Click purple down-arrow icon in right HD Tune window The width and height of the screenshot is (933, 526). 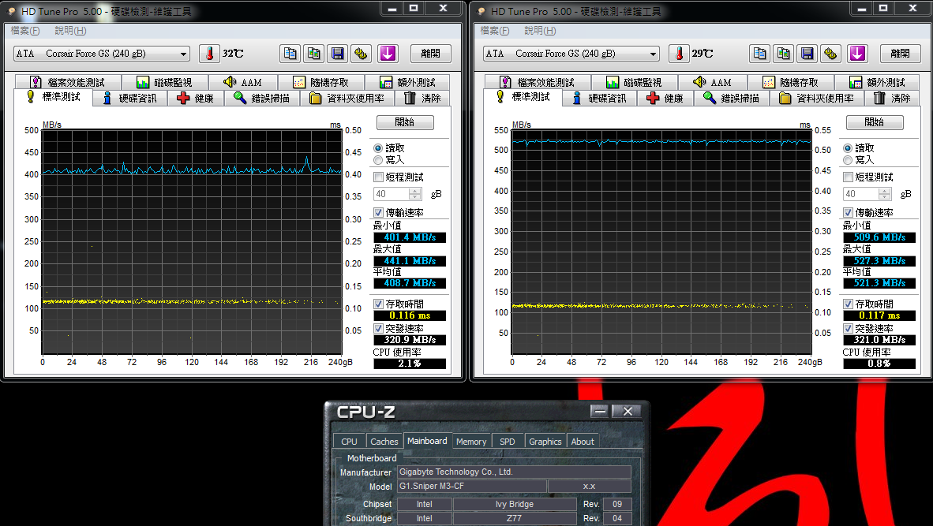(857, 54)
